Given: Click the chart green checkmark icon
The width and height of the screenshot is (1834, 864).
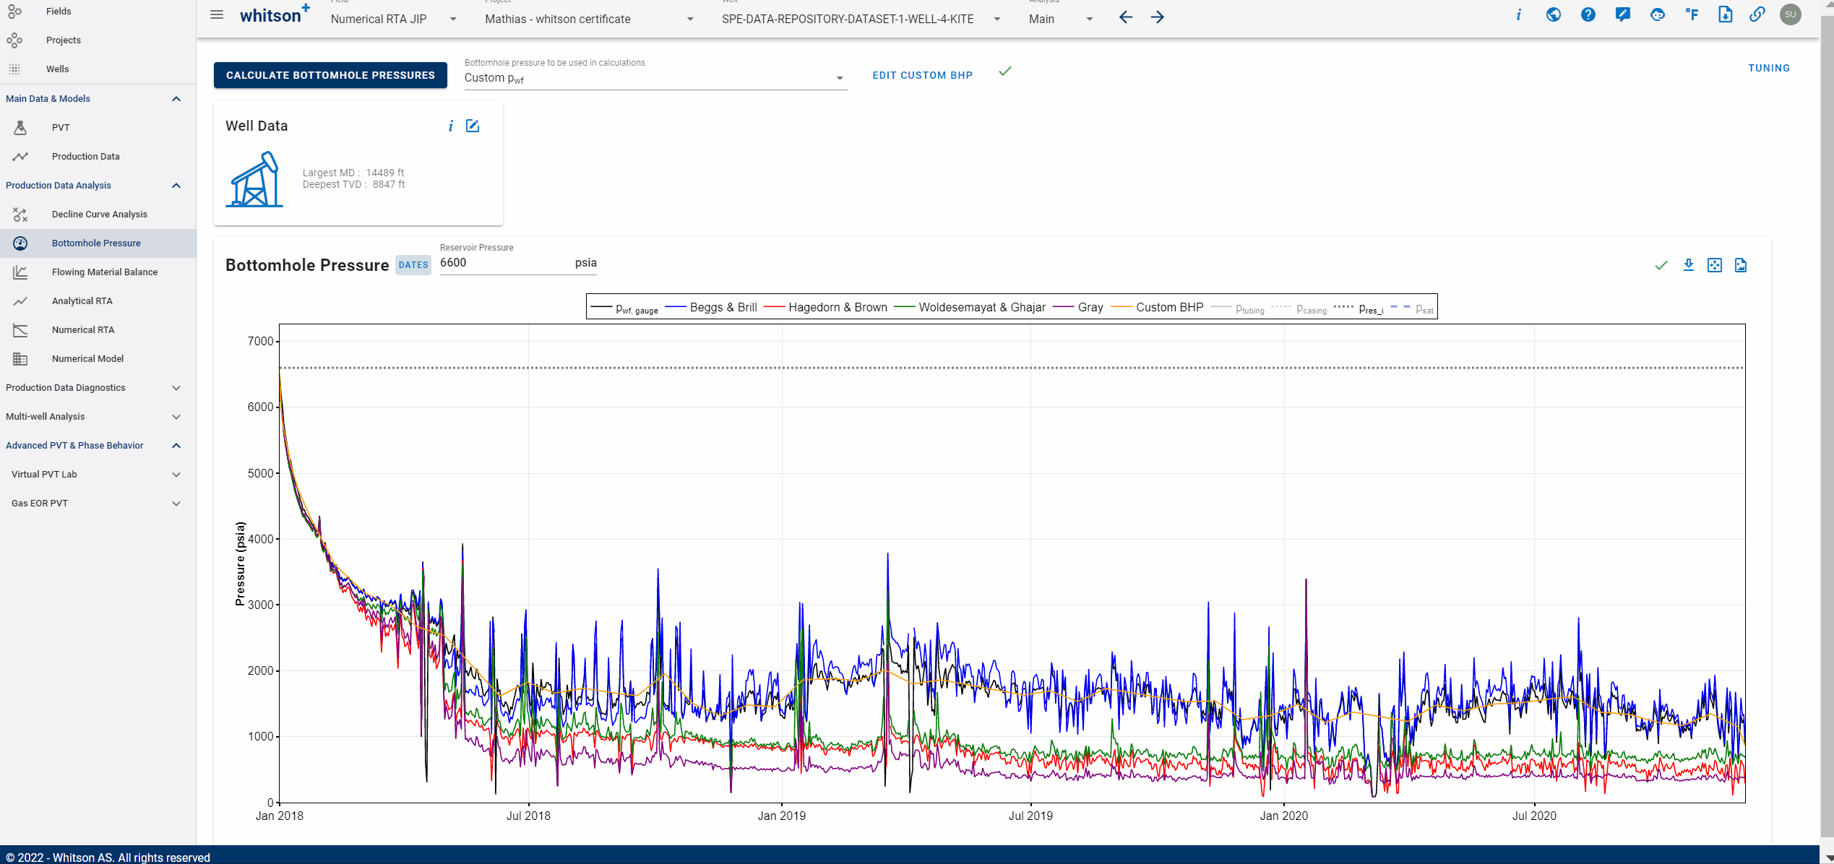Looking at the screenshot, I should [1661, 265].
